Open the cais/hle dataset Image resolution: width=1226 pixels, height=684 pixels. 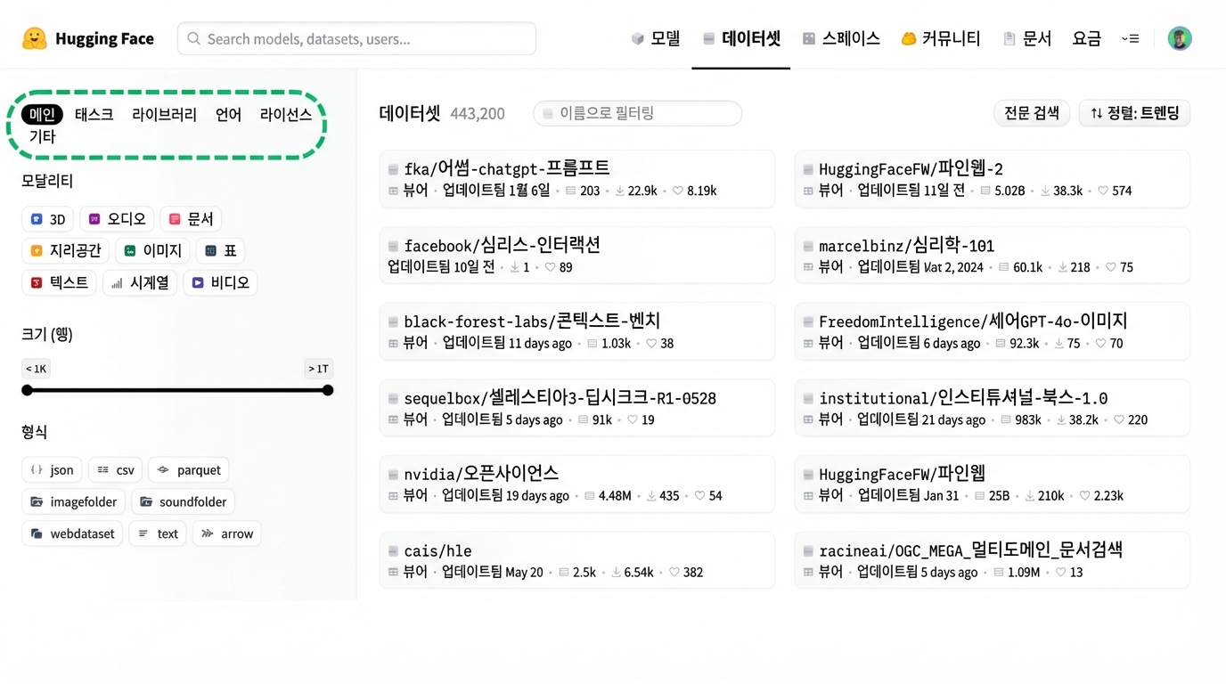click(577, 560)
